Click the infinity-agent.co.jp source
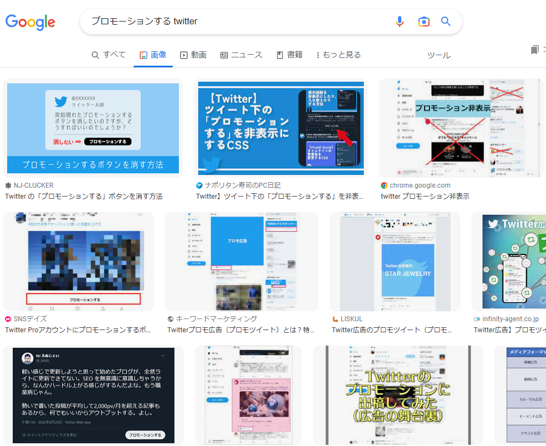The image size is (546, 446). click(511, 319)
